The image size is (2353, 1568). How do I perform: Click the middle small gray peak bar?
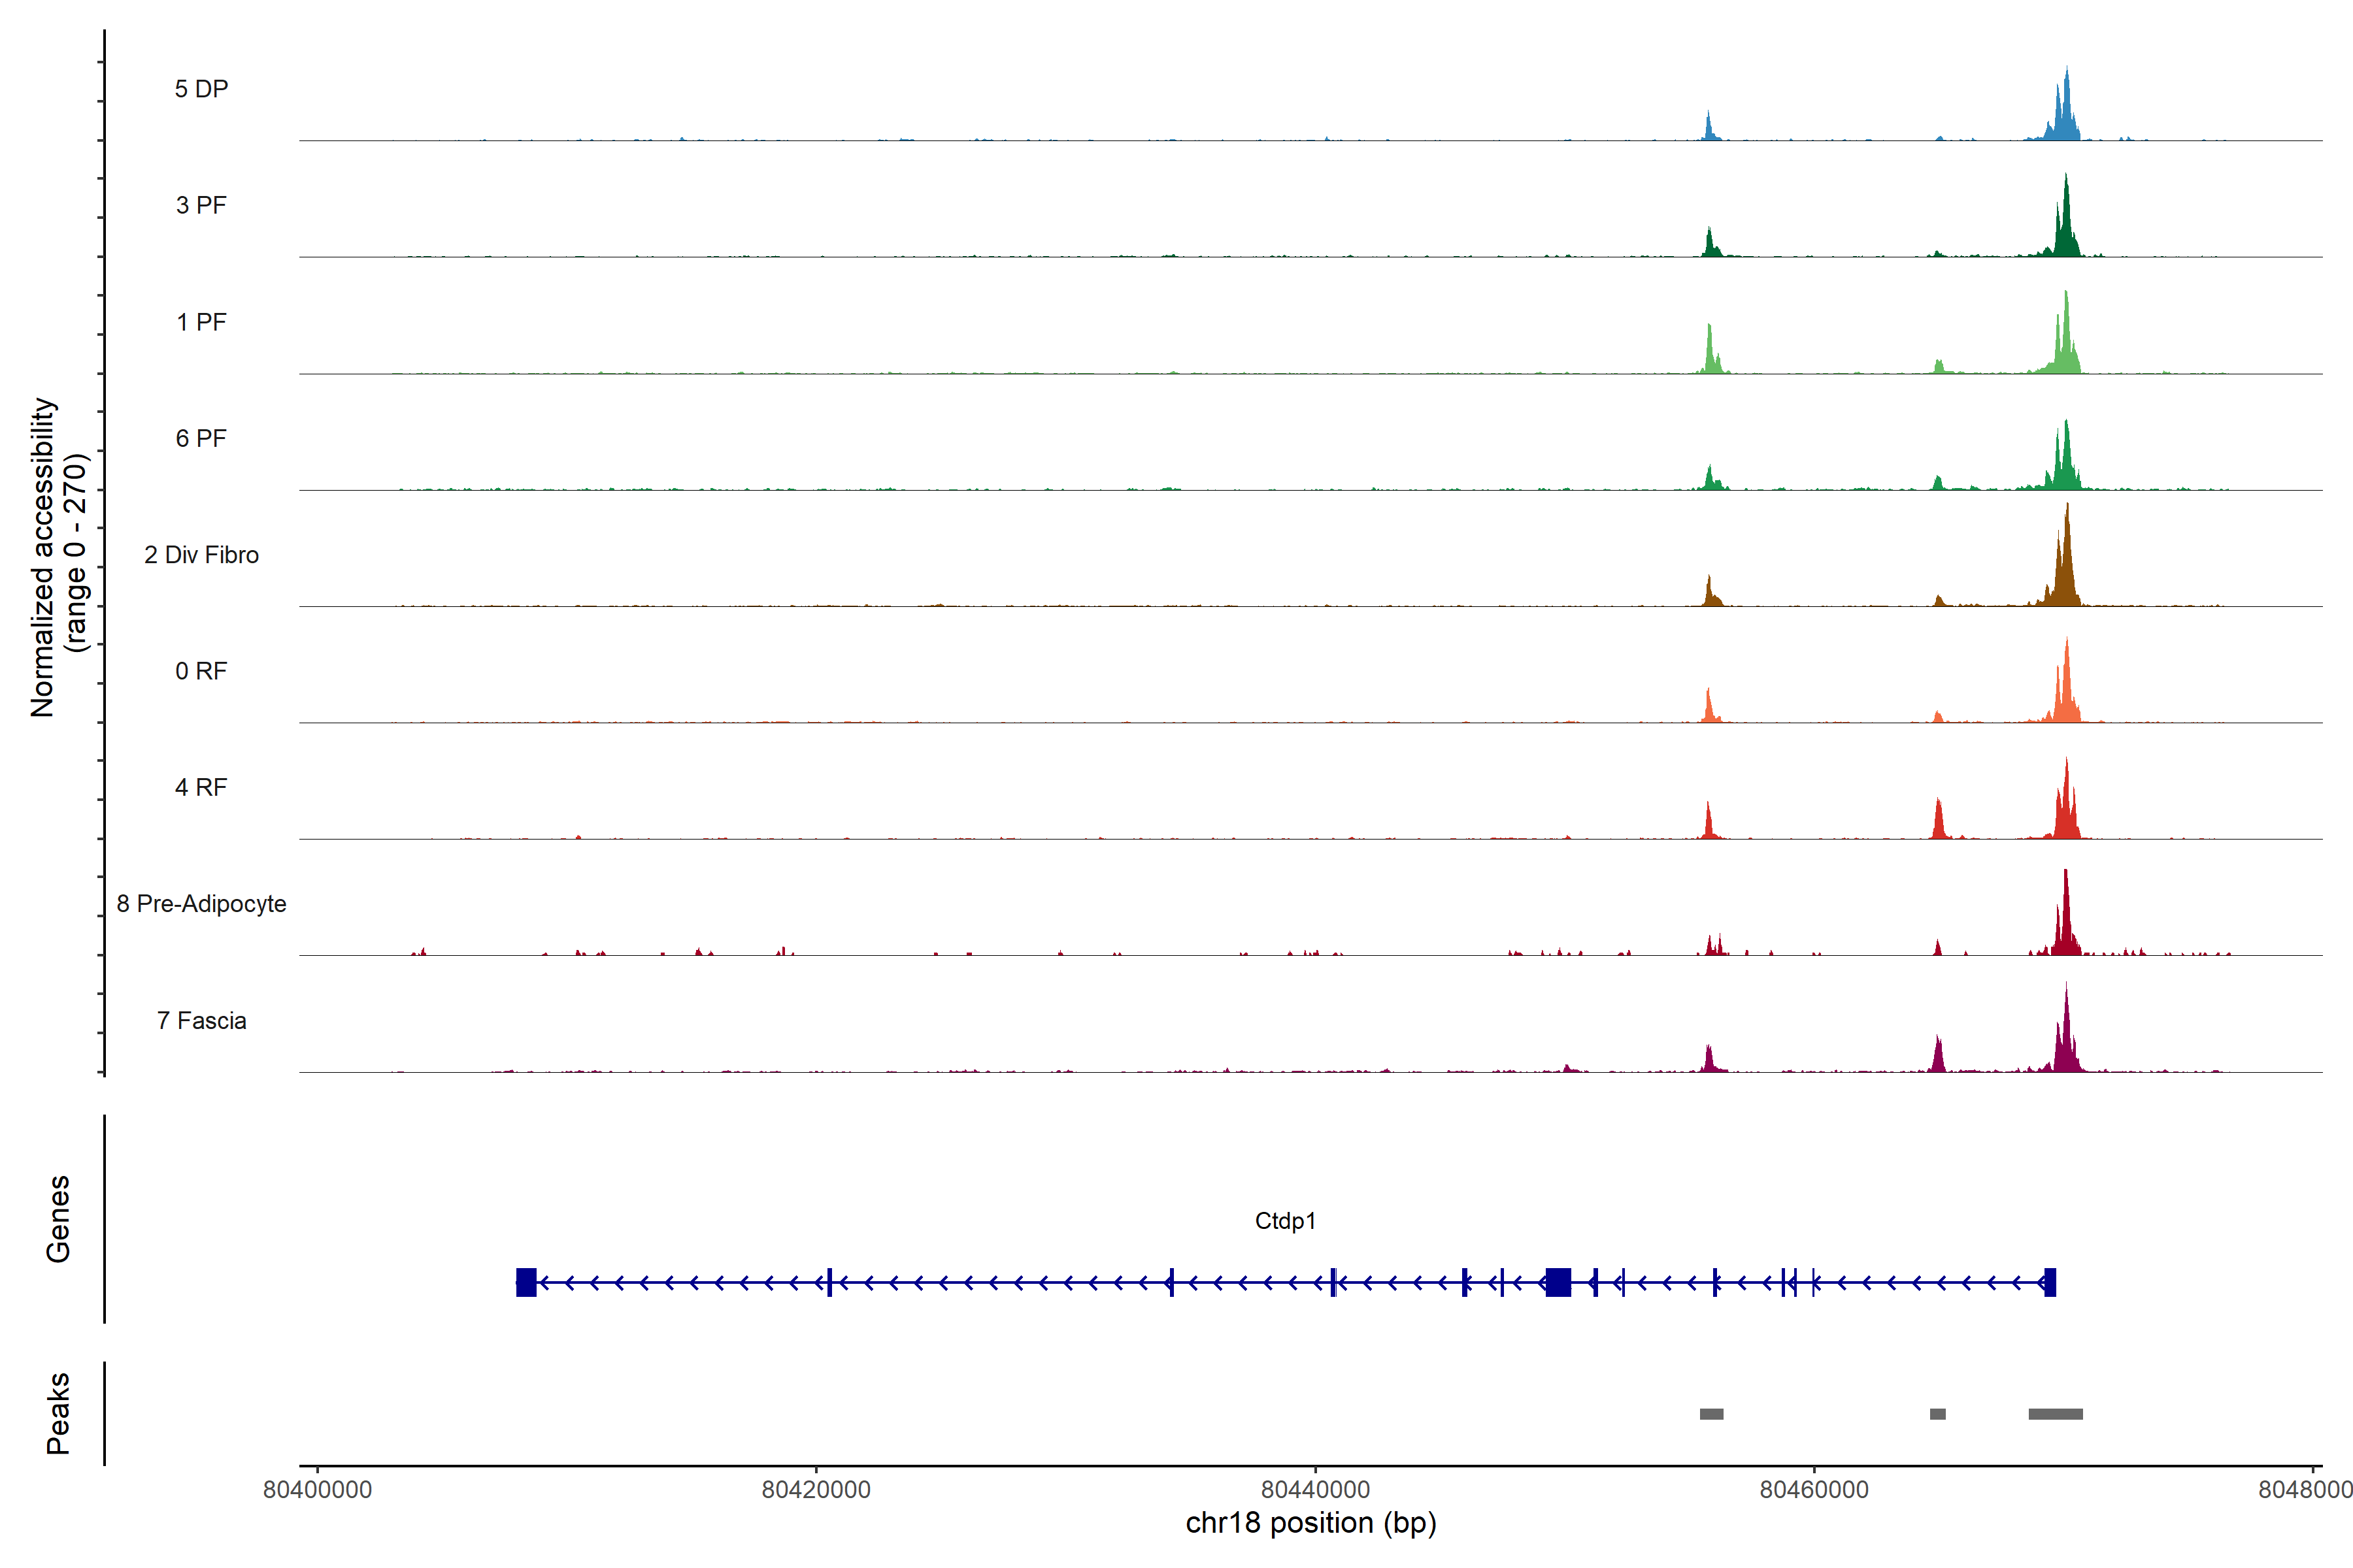(1938, 1414)
